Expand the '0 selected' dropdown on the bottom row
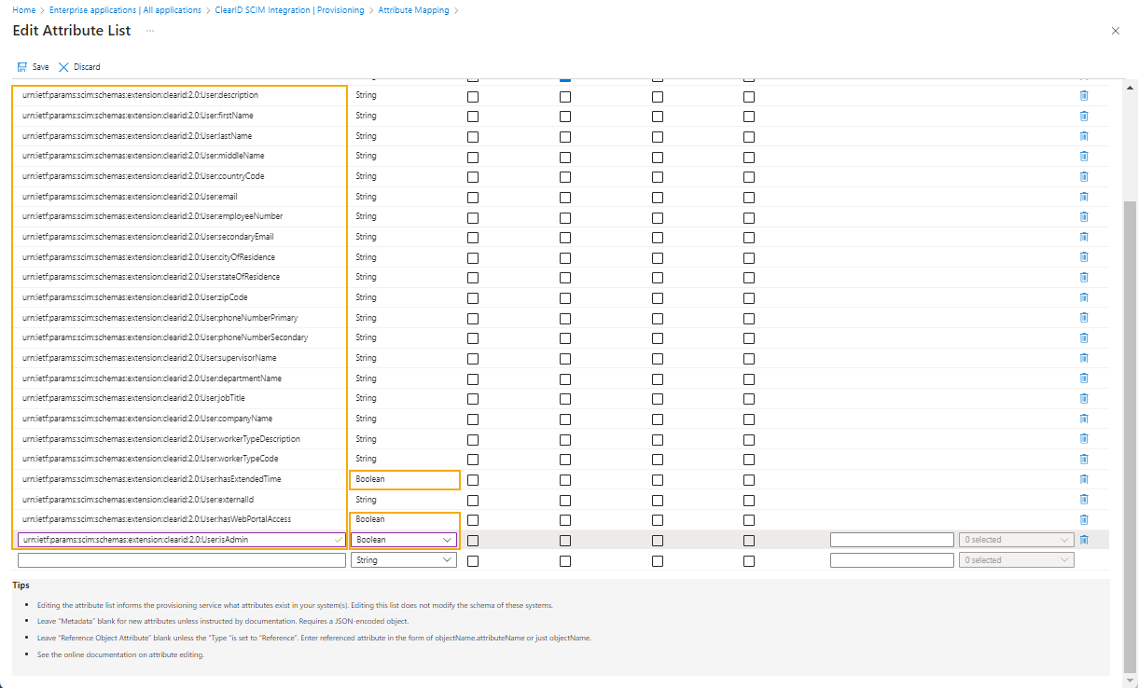Screen dimensions: 1138x688 coord(1016,559)
